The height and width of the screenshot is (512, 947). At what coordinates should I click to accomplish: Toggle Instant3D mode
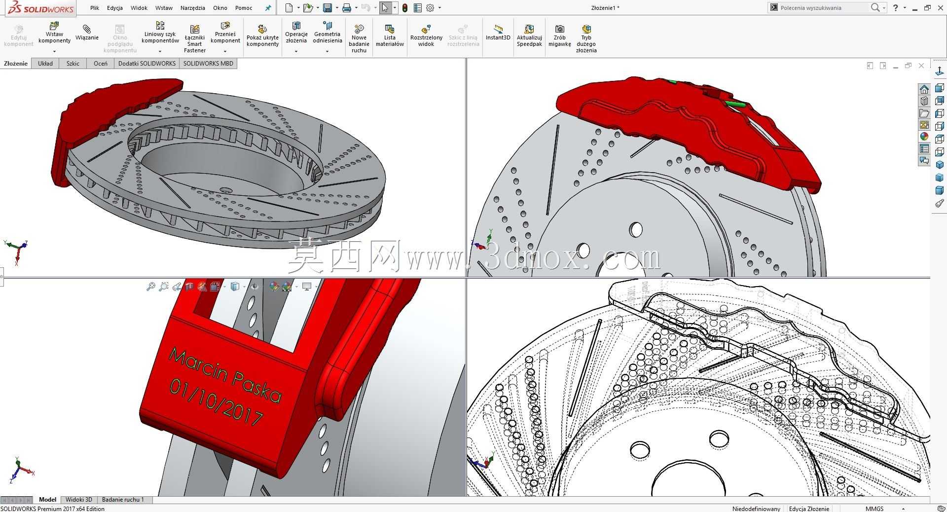pyautogui.click(x=498, y=33)
